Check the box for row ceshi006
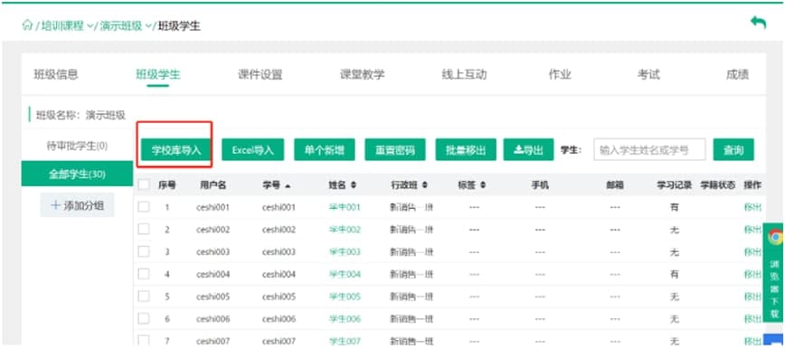The width and height of the screenshot is (785, 349). pos(144,318)
